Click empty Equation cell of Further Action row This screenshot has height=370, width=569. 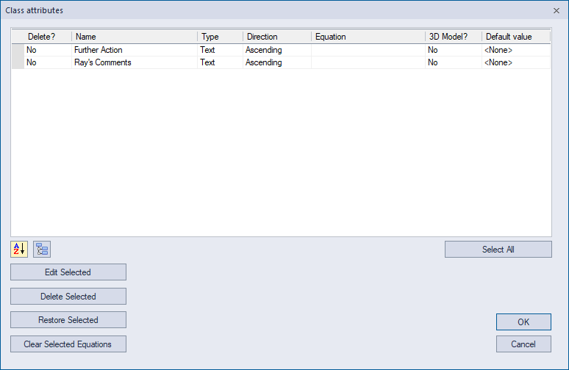point(368,50)
